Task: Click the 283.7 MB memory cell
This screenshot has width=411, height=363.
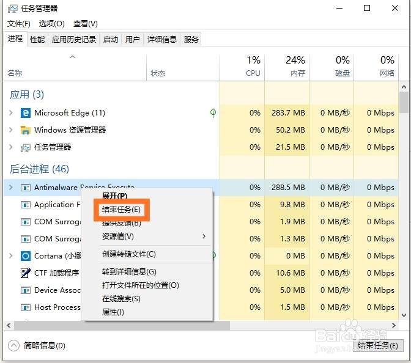Action: (287, 113)
